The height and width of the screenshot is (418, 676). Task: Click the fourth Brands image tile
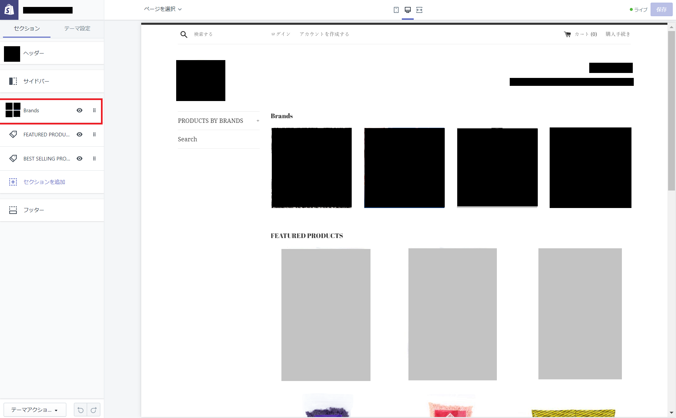tap(591, 168)
